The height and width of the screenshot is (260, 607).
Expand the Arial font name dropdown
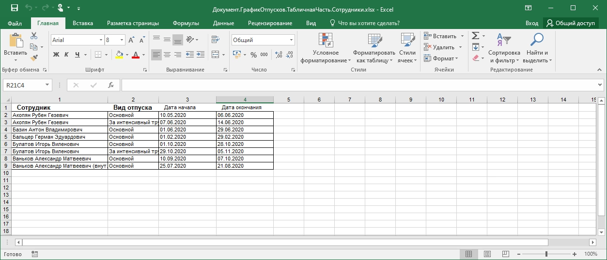pyautogui.click(x=101, y=40)
